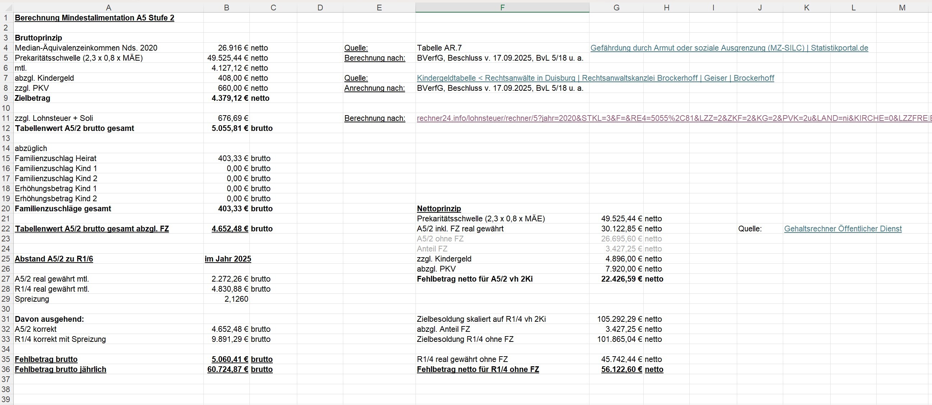Screen dimensions: 932x405
Task: Select cell with Zielbetrag value 4.379,12 €
Action: pyautogui.click(x=226, y=98)
